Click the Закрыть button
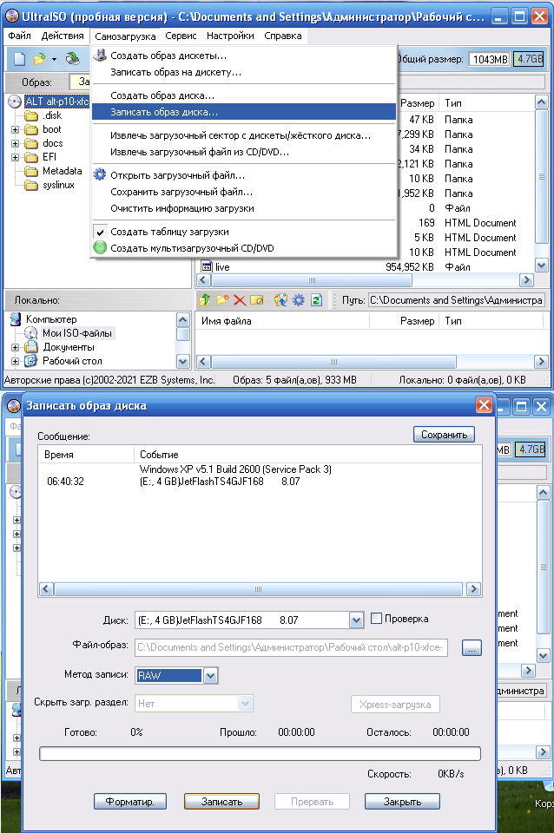 pyautogui.click(x=402, y=802)
